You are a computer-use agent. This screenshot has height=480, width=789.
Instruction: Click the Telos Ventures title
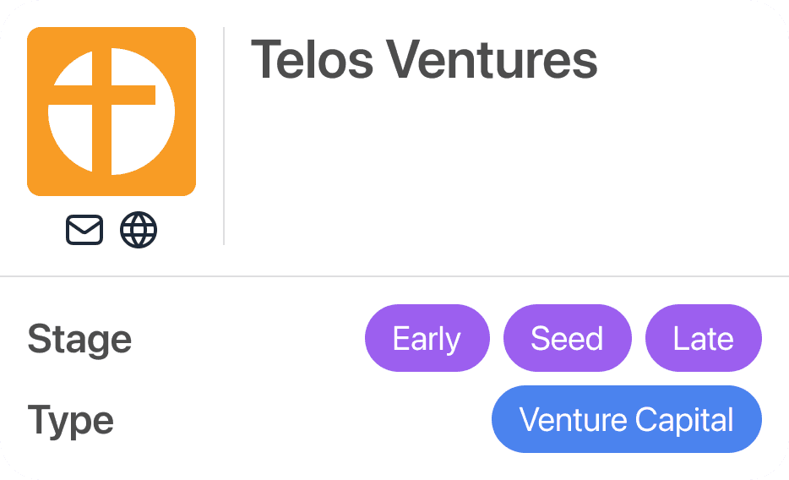(x=424, y=61)
